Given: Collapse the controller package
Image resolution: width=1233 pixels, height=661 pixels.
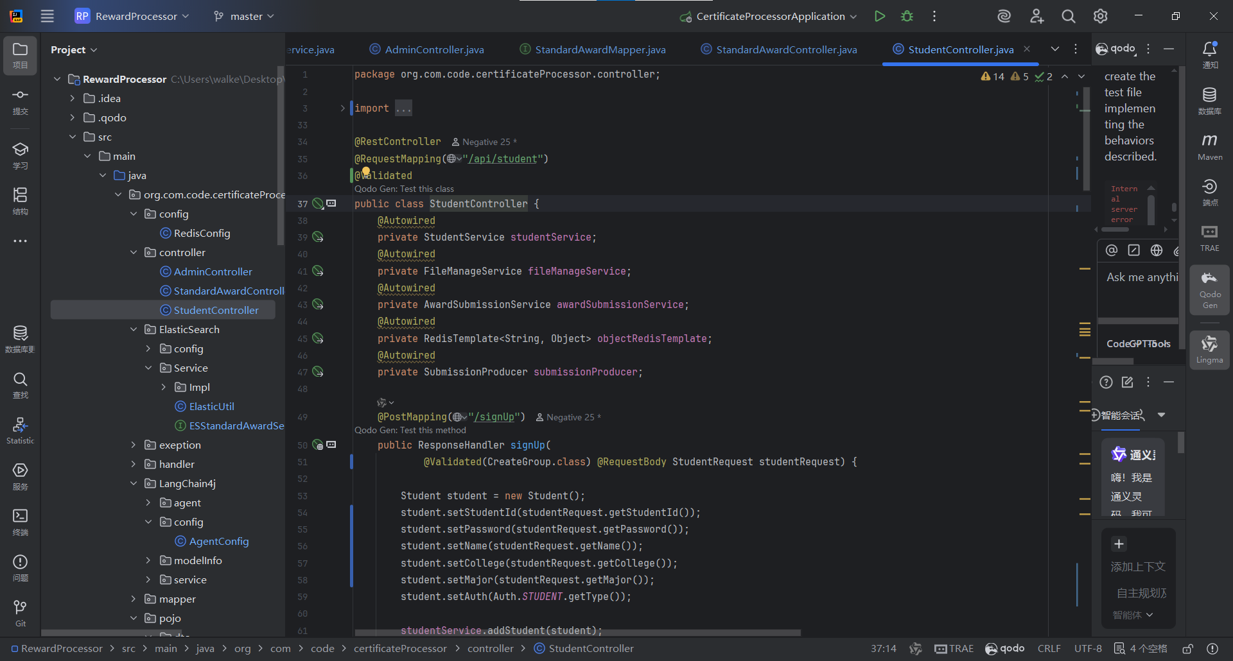Looking at the screenshot, I should coord(134,252).
